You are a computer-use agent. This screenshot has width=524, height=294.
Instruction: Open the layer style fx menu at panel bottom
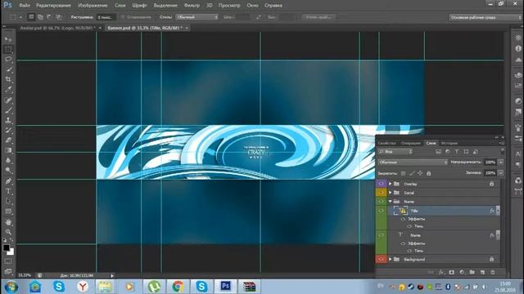441,272
